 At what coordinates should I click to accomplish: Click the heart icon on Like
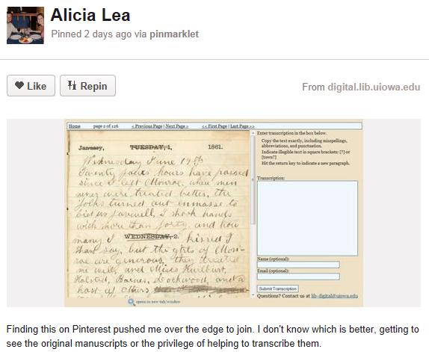[x=19, y=85]
